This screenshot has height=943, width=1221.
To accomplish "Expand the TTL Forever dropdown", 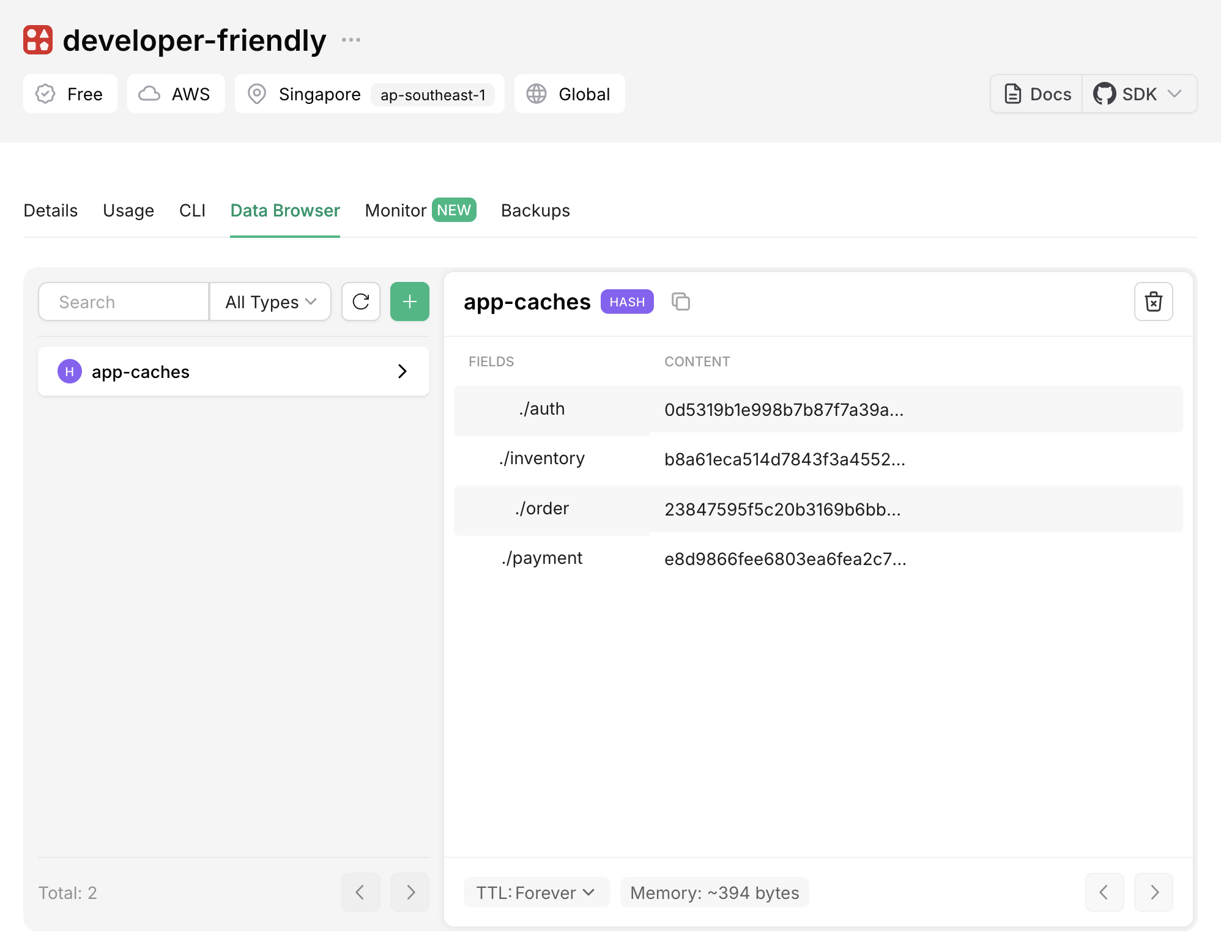I will (536, 892).
